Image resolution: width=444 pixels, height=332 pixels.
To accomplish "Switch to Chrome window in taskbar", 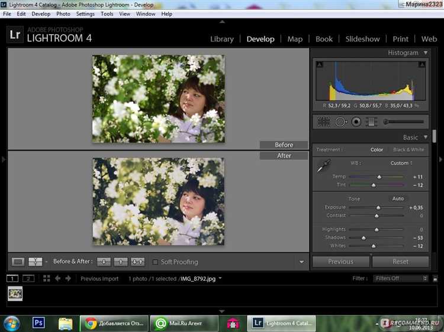I will pos(114,324).
